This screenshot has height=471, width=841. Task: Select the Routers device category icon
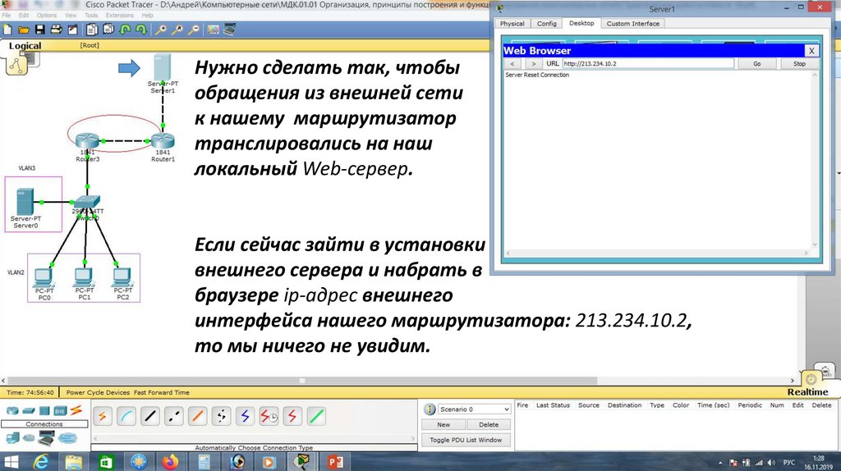pos(12,411)
